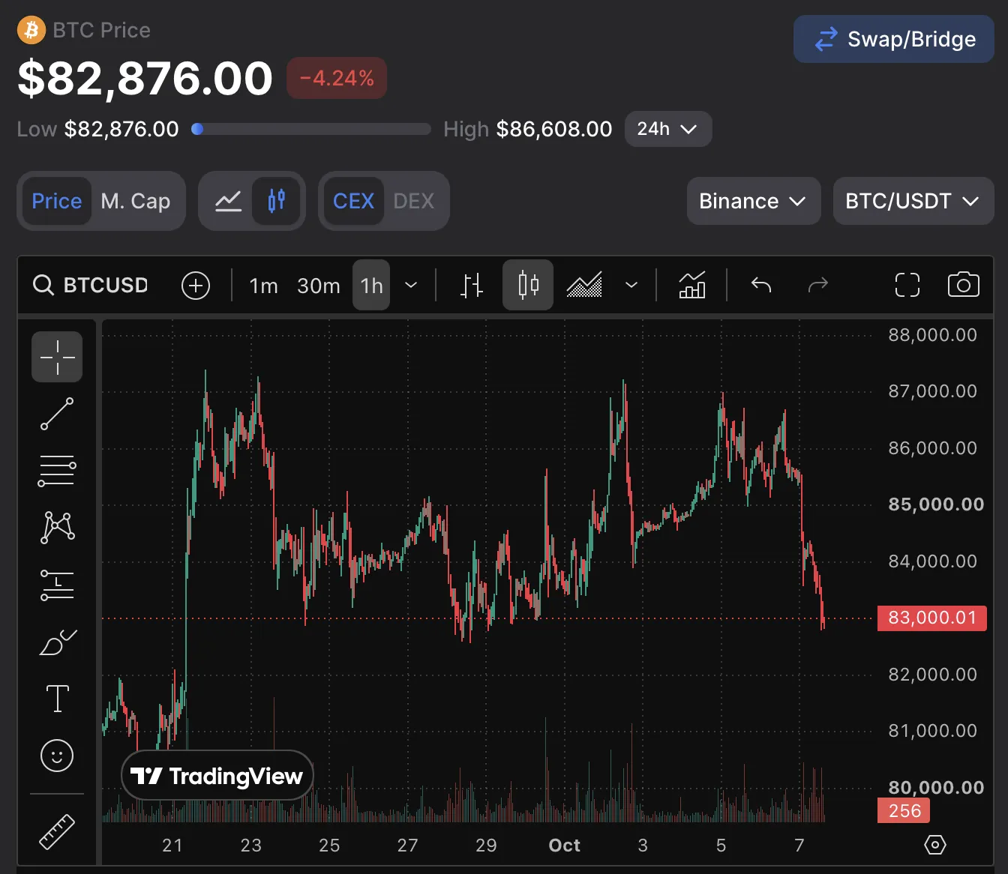Switch to line chart view
The height and width of the screenshot is (874, 1008).
pyautogui.click(x=228, y=201)
